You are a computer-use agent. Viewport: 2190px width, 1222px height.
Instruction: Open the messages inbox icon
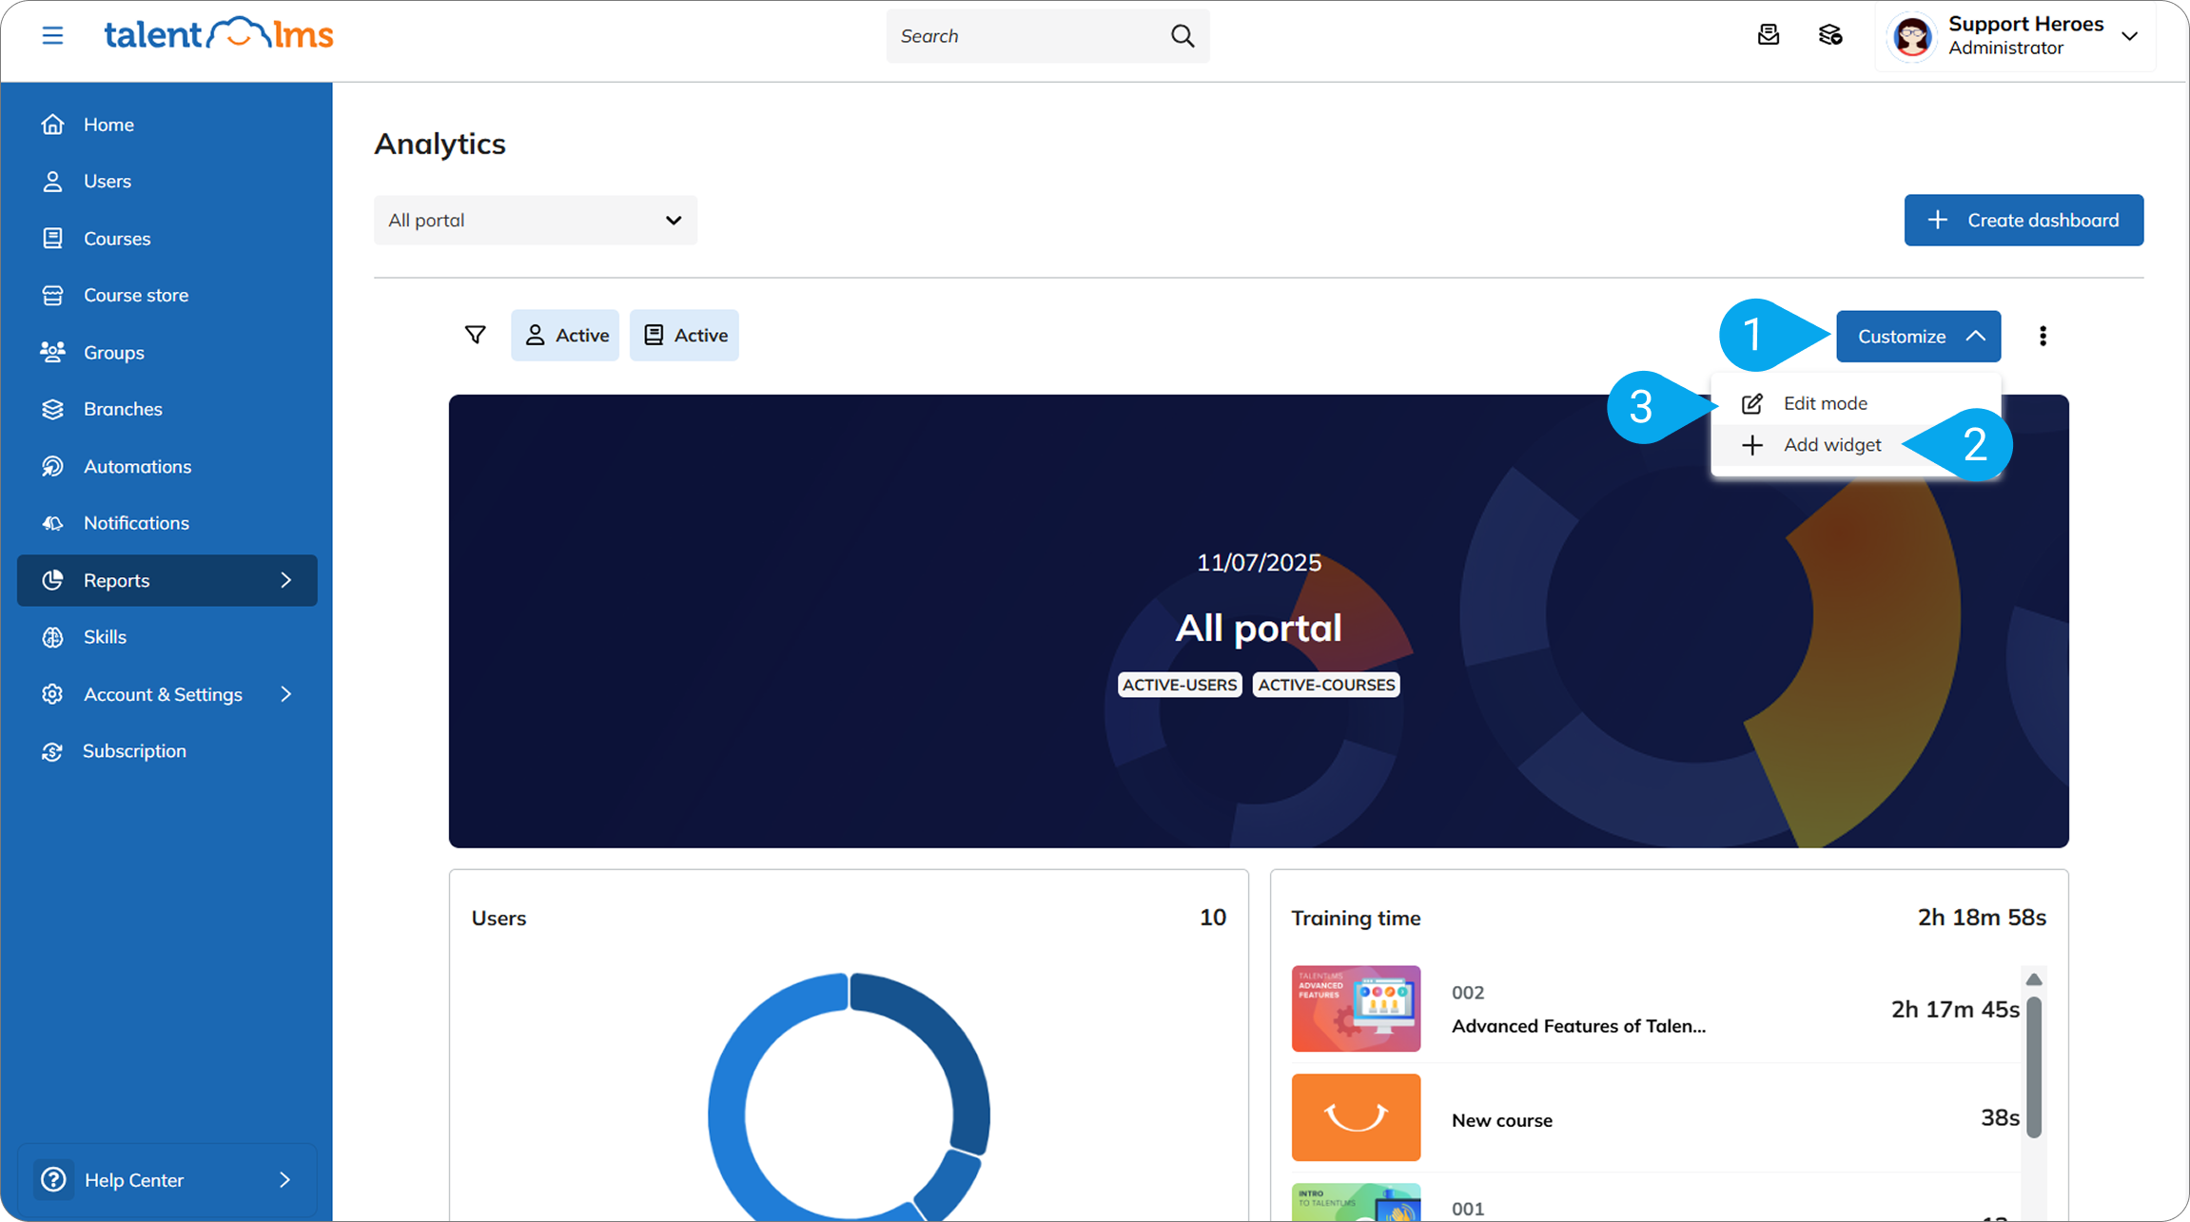point(1769,35)
